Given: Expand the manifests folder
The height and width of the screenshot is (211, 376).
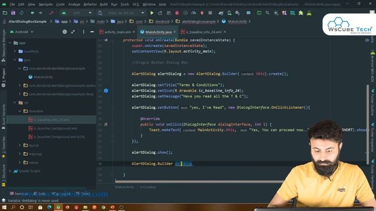Looking at the screenshot, I should (15, 52).
